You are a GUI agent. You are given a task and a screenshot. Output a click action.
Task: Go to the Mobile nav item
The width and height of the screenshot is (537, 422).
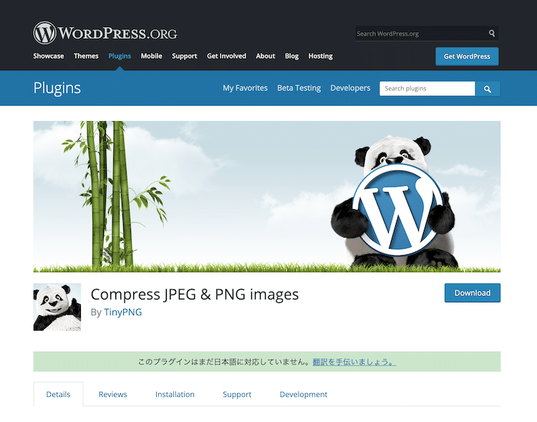pyautogui.click(x=151, y=56)
